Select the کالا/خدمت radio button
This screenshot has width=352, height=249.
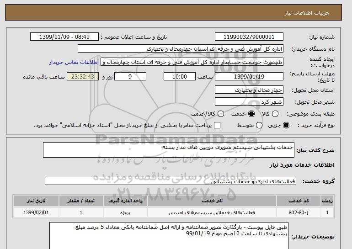coord(221,114)
